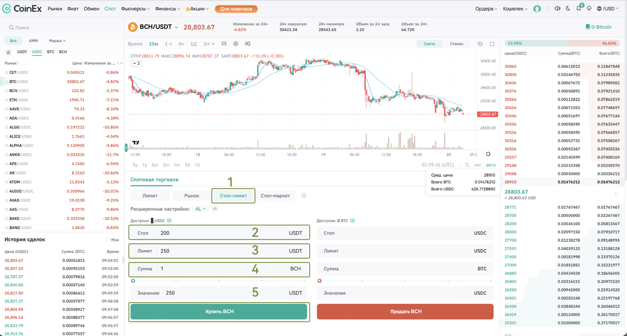Click the chart power reset icon
This screenshot has height=336, width=627.
click(480, 44)
